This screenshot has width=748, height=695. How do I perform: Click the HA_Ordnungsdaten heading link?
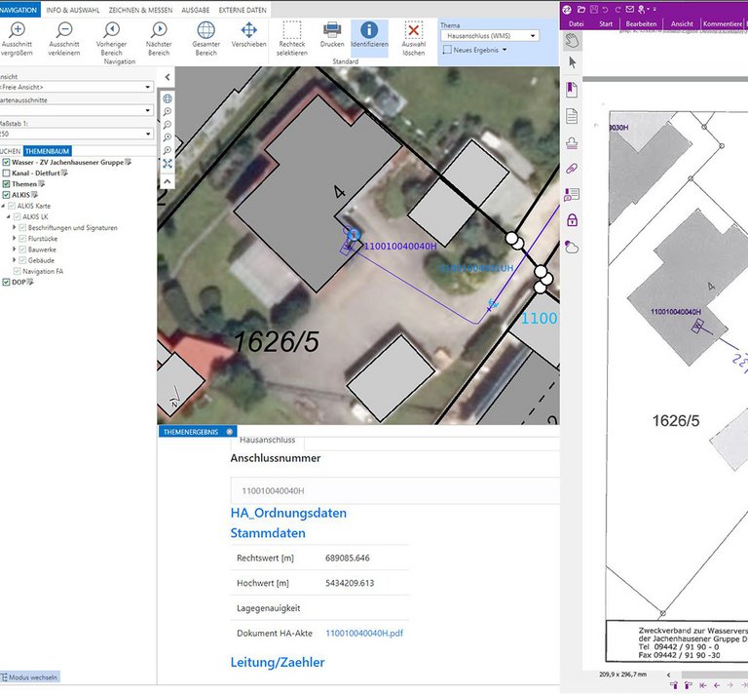pos(288,513)
